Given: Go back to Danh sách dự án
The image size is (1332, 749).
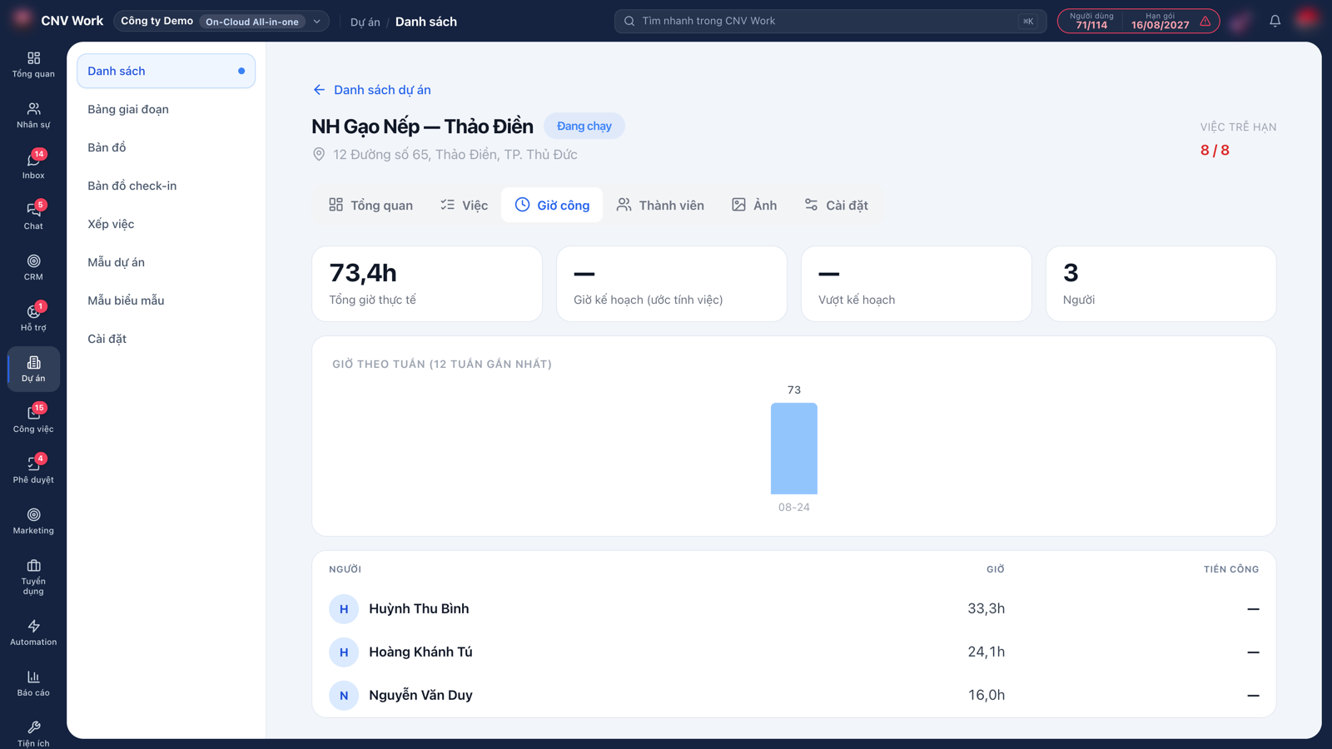Looking at the screenshot, I should coord(371,90).
